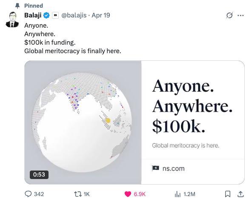Image resolution: width=249 pixels, height=202 pixels.
Task: Open the three-dot more options menu
Action: coord(240,16)
